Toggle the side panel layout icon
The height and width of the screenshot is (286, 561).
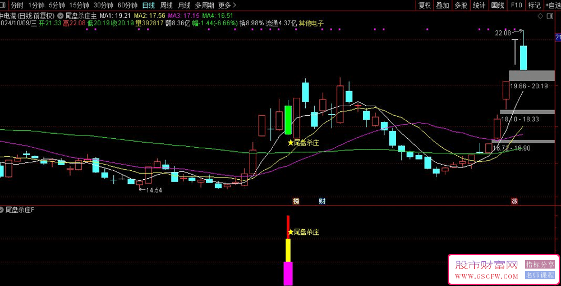click(x=549, y=16)
